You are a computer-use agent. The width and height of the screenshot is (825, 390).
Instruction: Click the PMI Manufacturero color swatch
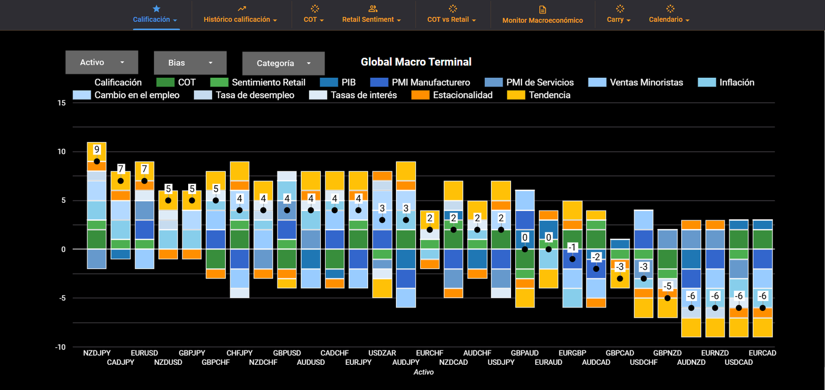pyautogui.click(x=379, y=82)
